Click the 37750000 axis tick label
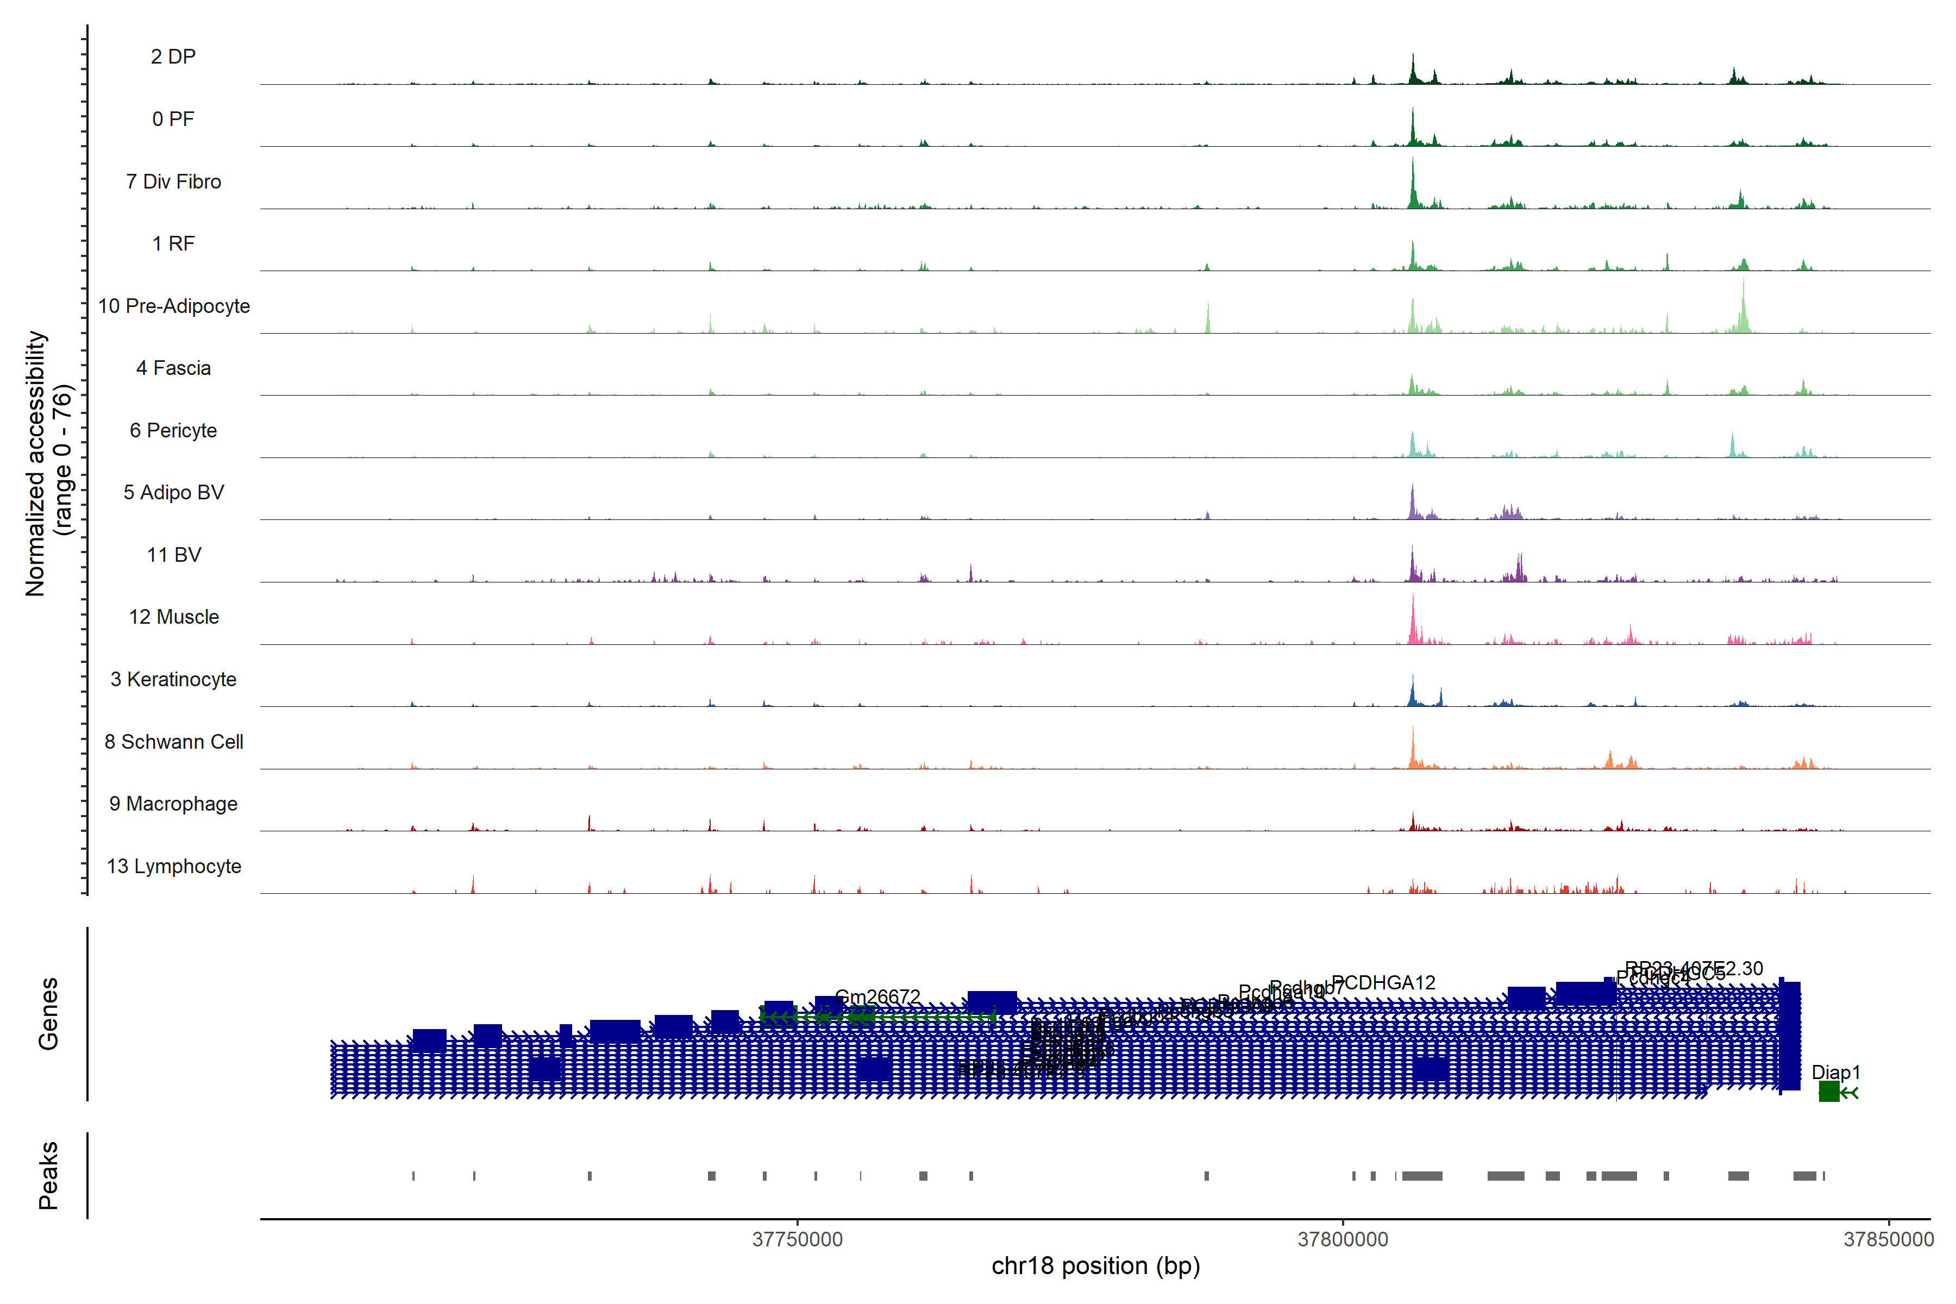The image size is (1956, 1304). 797,1239
